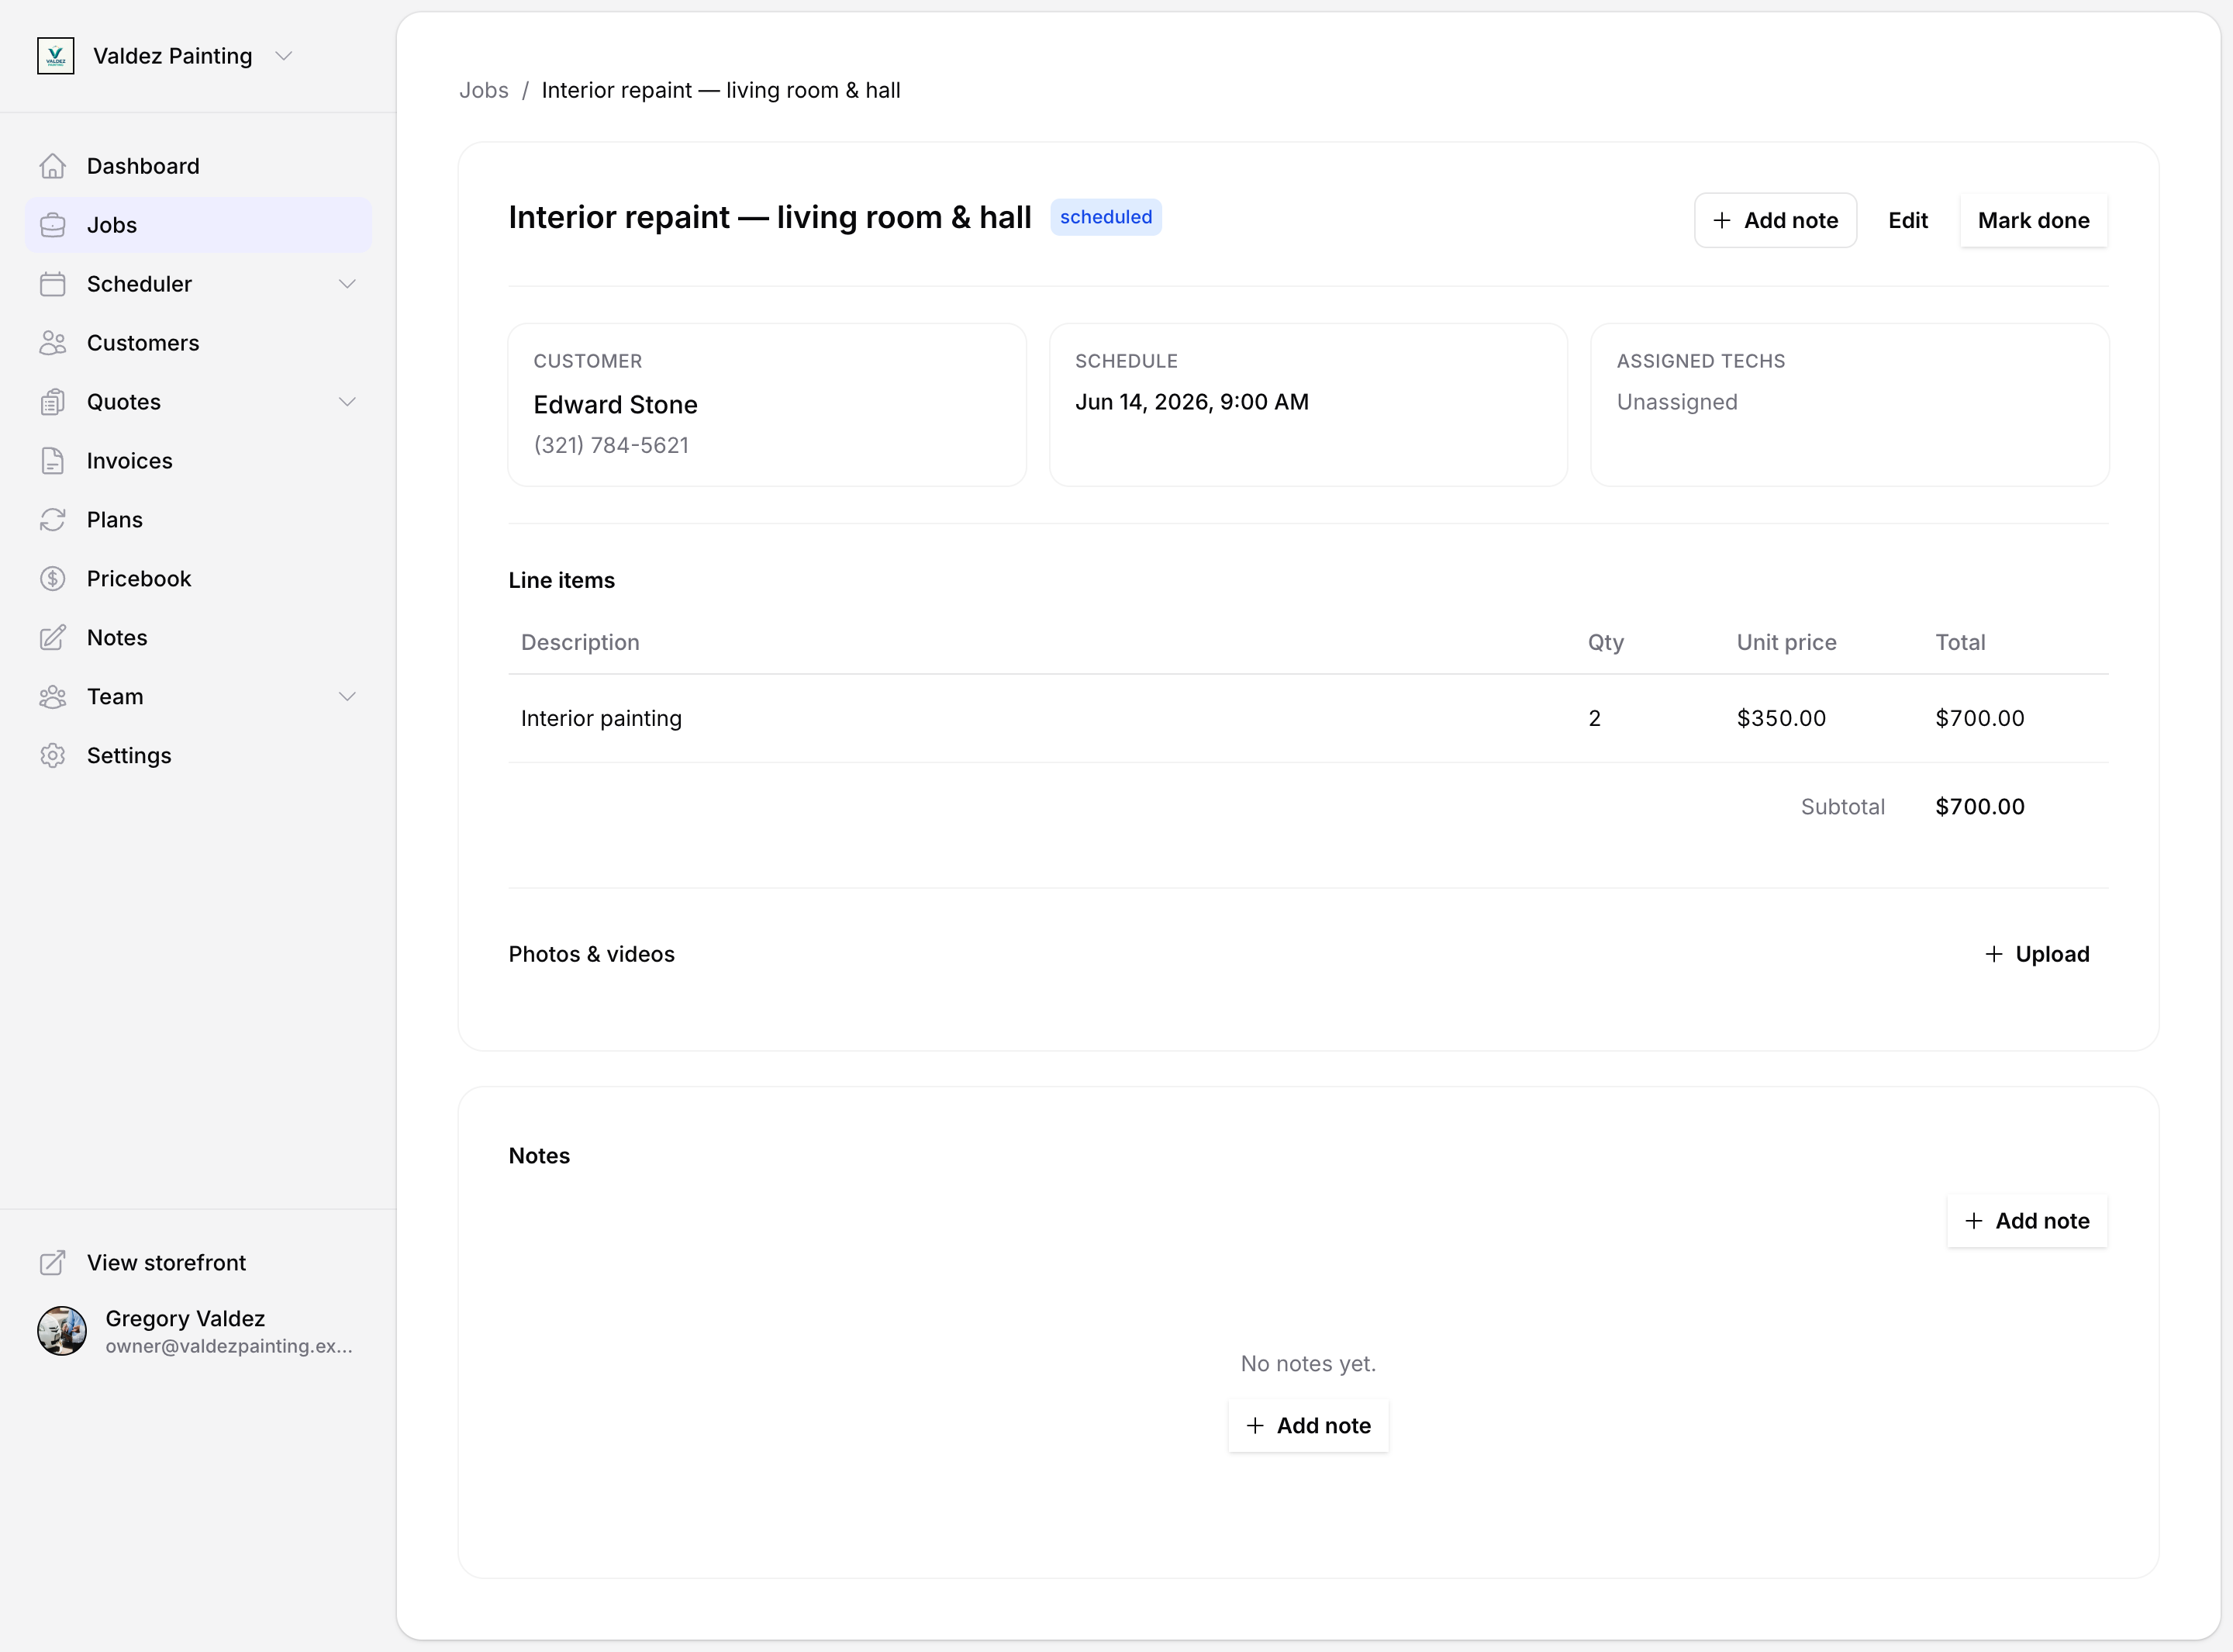Viewport: 2233px width, 1652px height.
Task: Click the scheduled status badge
Action: coord(1106,217)
